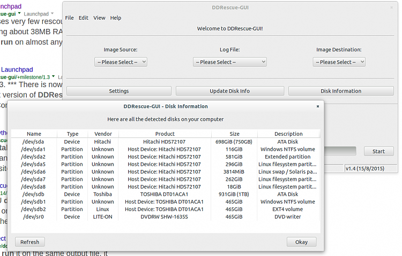Image resolution: width=402 pixels, height=256 pixels.
Task: Click the 3814MiB size cell
Action: pyautogui.click(x=234, y=172)
